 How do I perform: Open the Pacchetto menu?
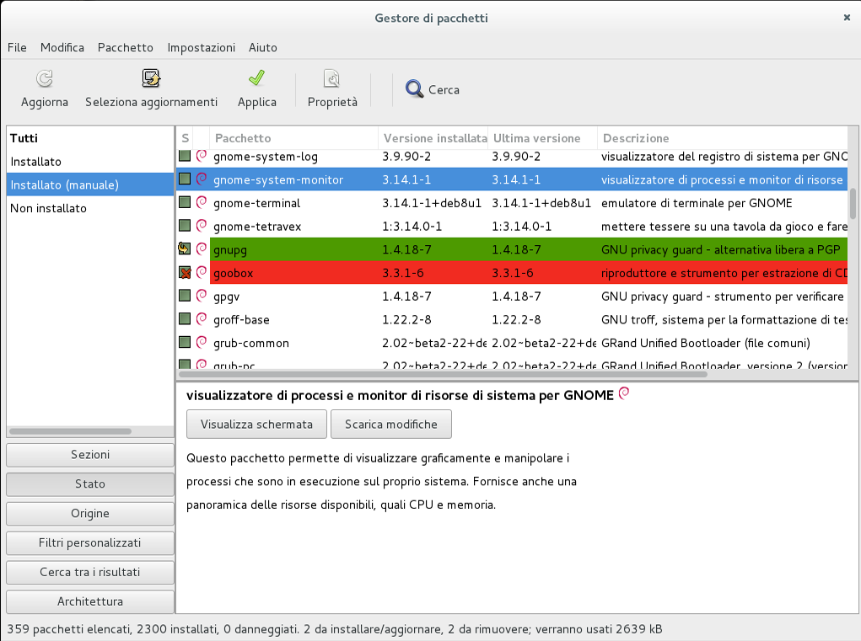coord(126,48)
